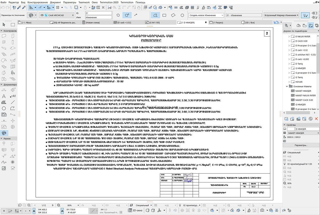This screenshot has height=215, width=320.
Task: Select the highlighted Change tool in toolbox
Action: [x=4, y=133]
